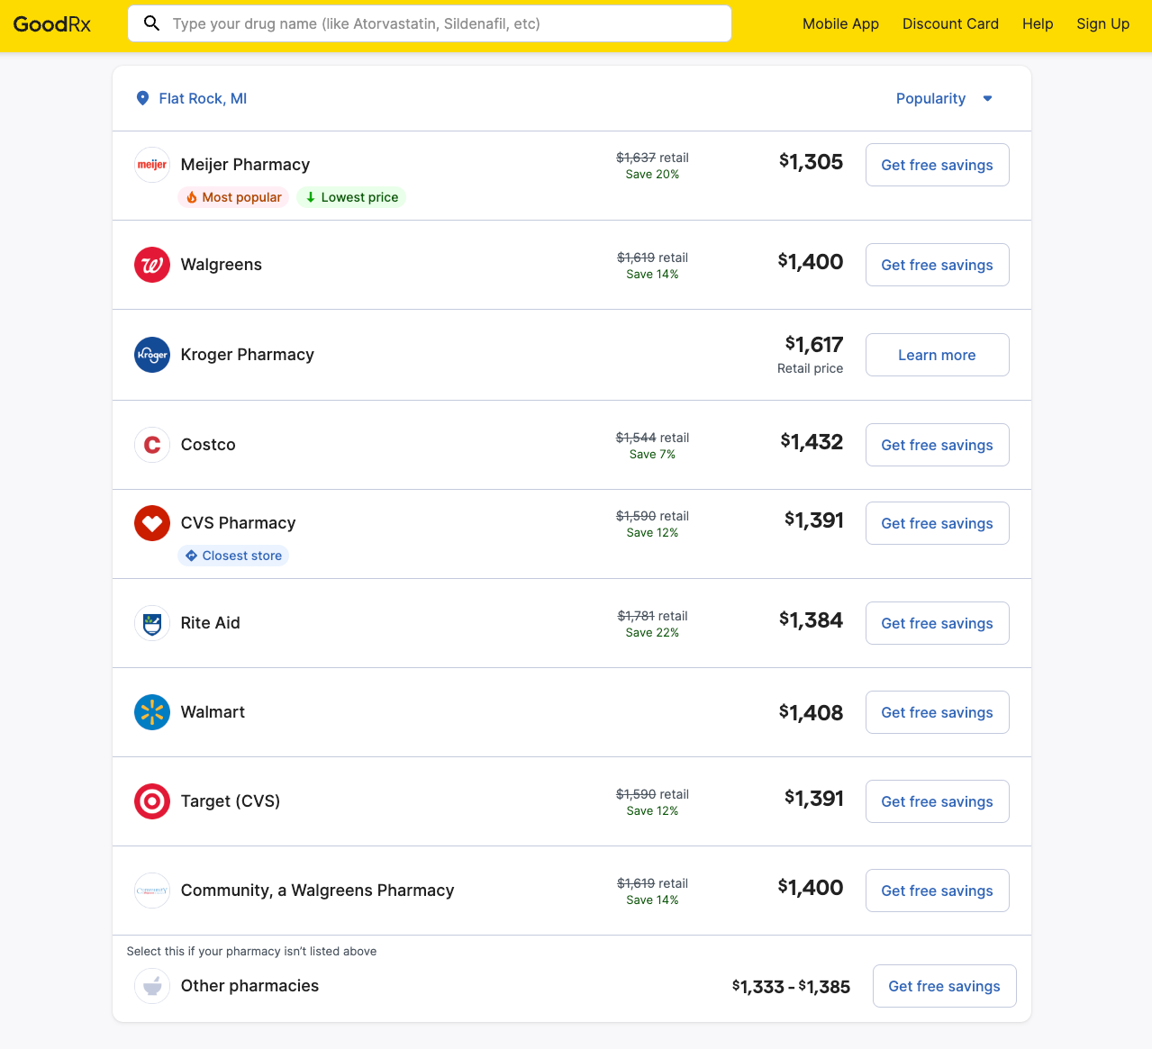Click the Rite Aid shield logo

tap(152, 623)
